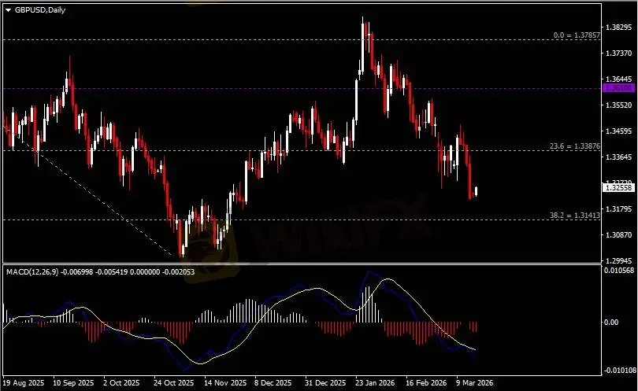This screenshot has height=391, width=638.
Task: Click the 0.00 MACD zero level label
Action: pyautogui.click(x=611, y=323)
